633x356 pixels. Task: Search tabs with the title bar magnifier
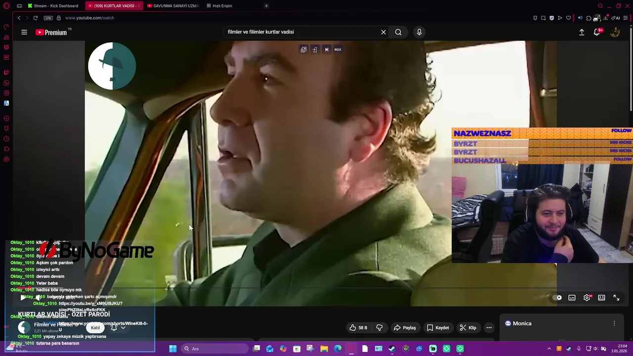tap(600, 6)
